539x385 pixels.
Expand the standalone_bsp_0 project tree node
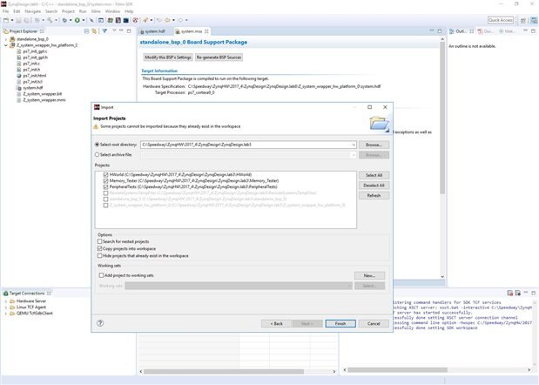coord(5,39)
